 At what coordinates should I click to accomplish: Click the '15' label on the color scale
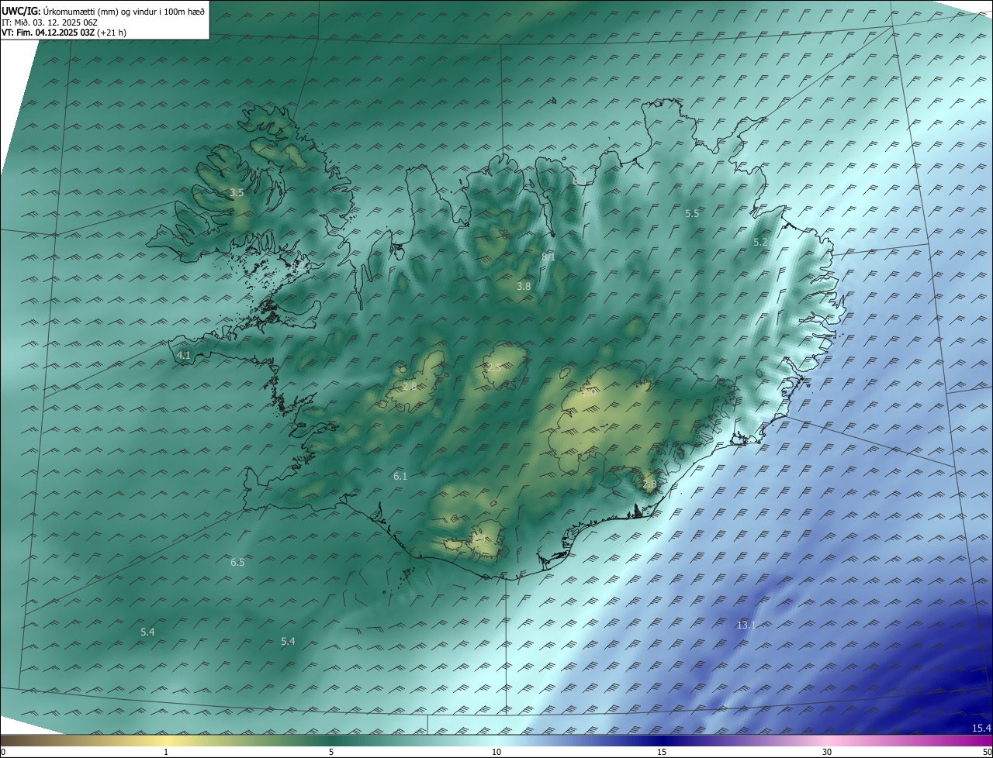(x=662, y=752)
